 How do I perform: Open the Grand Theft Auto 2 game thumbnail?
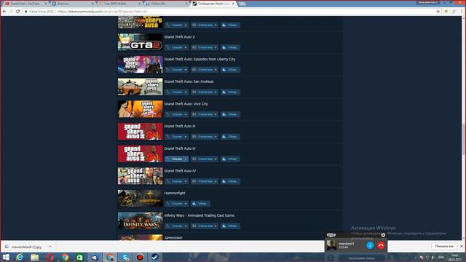141,42
